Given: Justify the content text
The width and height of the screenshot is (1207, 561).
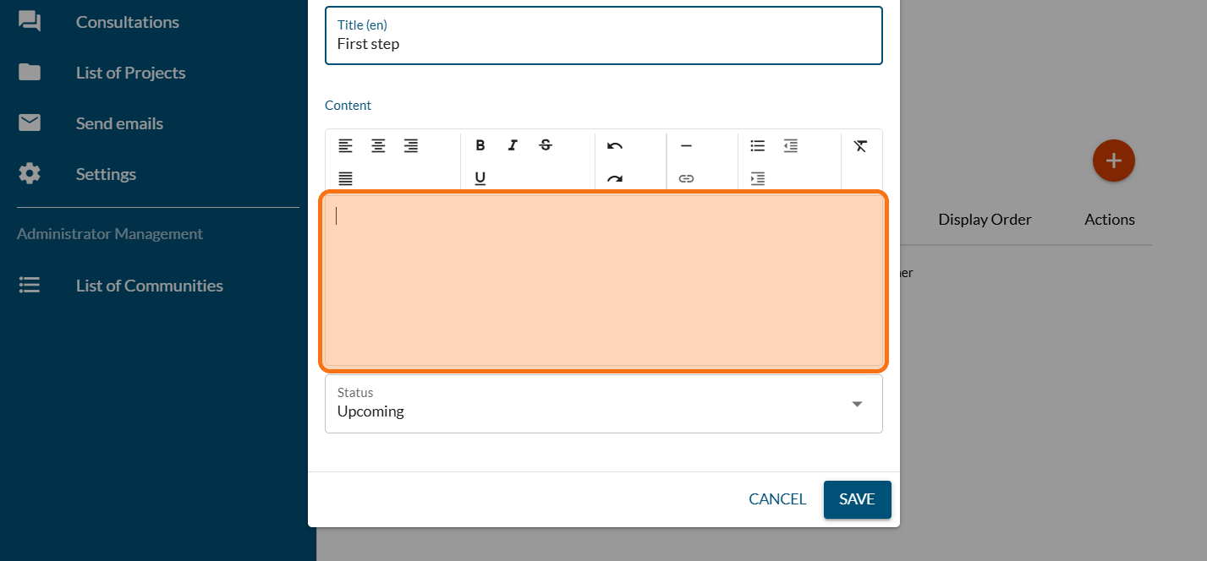Looking at the screenshot, I should (x=345, y=178).
